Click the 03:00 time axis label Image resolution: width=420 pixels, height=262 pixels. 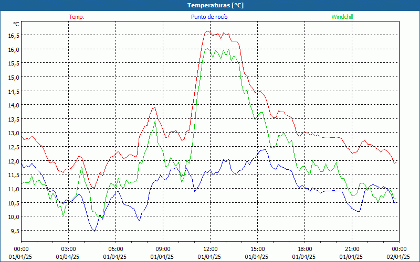pos(69,249)
